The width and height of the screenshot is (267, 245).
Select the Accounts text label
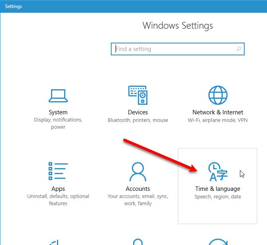point(138,189)
